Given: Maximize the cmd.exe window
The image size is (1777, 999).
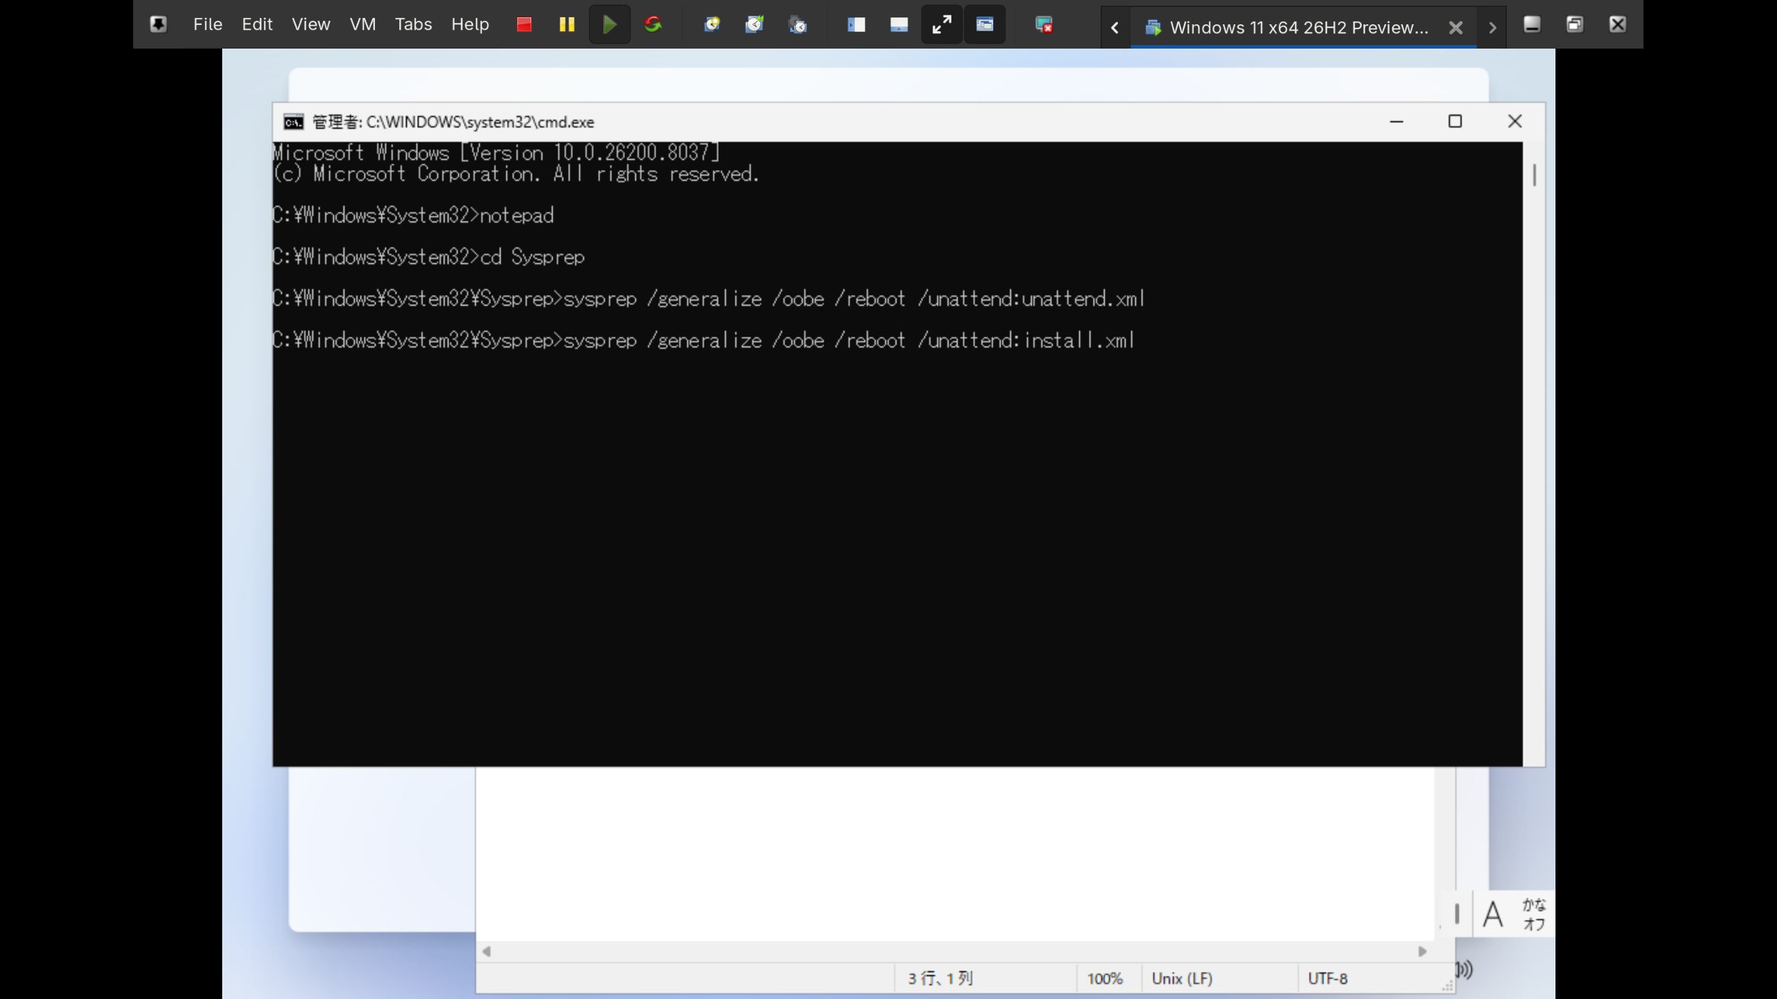Looking at the screenshot, I should pyautogui.click(x=1455, y=121).
